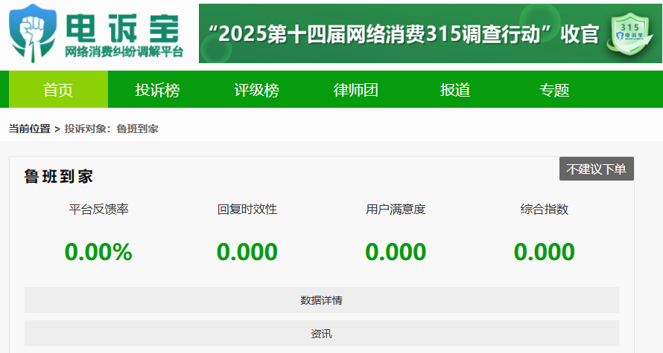This screenshot has width=663, height=353.
Task: Expand the 资讯 section bar
Action: 321,334
